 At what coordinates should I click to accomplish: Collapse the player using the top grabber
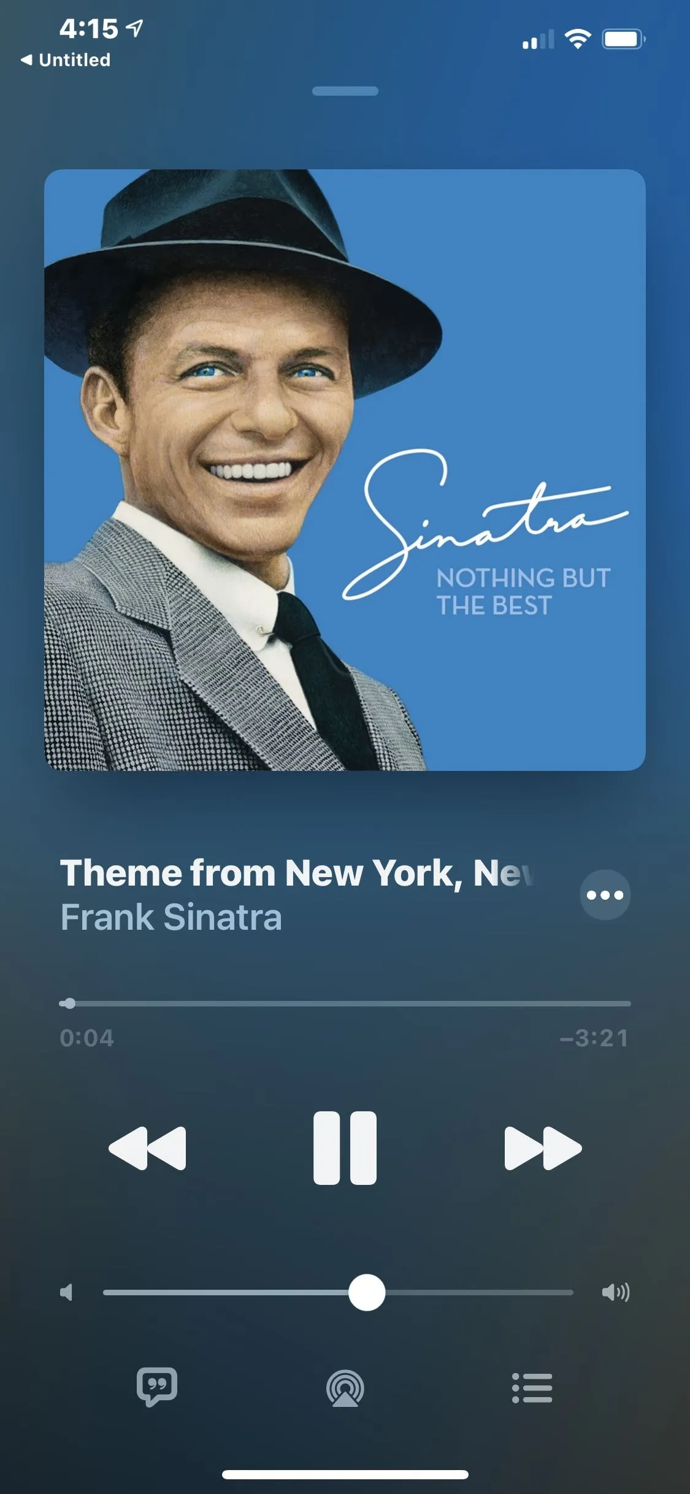345,91
